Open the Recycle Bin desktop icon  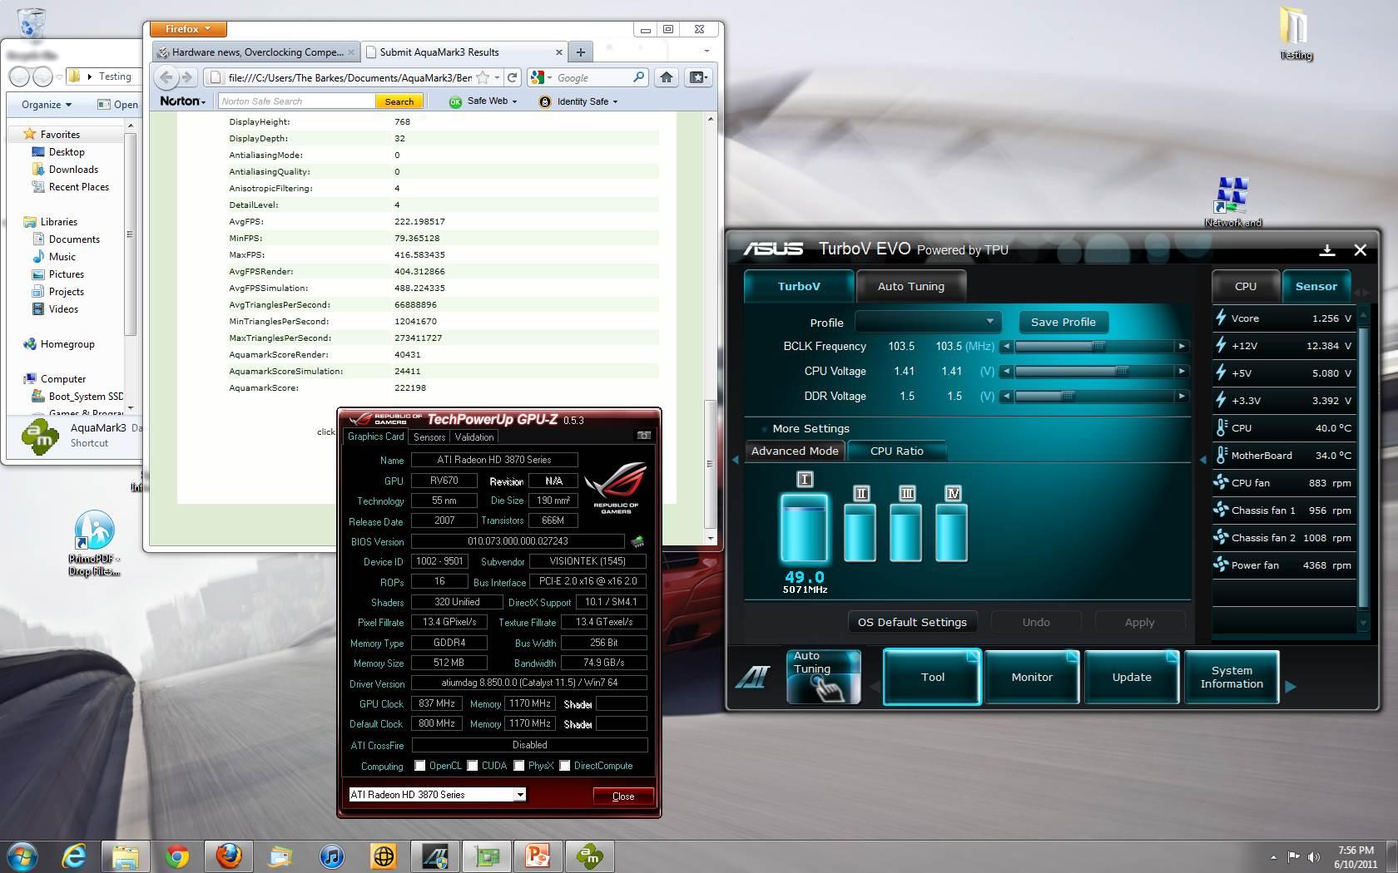pos(31,25)
